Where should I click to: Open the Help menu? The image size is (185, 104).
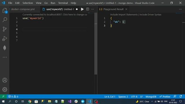click(73, 3)
